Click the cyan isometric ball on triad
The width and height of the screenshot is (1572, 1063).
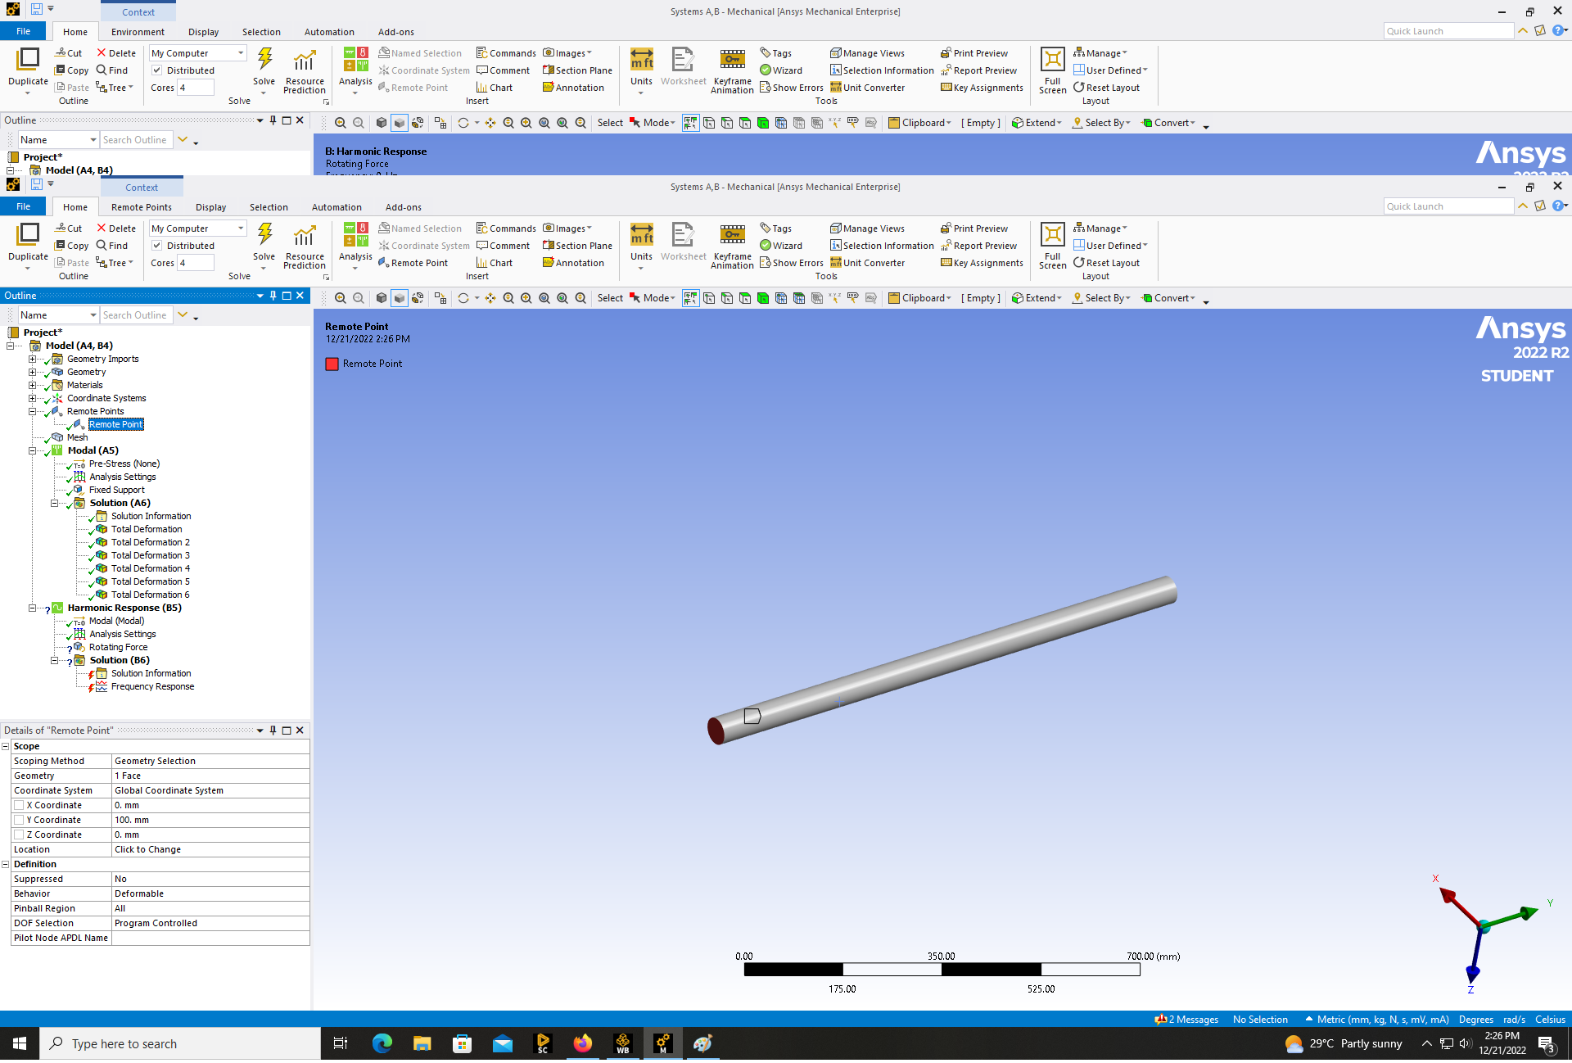point(1484,926)
